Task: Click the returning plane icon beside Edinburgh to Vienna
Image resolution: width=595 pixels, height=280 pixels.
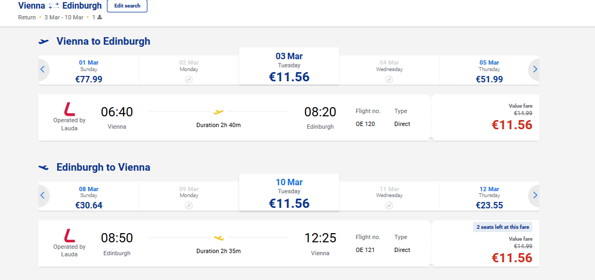Action: pos(44,167)
